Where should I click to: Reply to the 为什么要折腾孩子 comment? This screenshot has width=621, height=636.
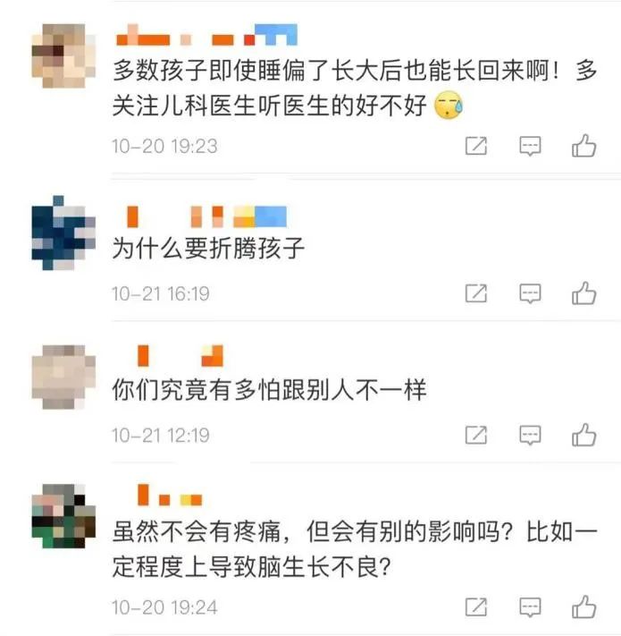[x=530, y=294]
